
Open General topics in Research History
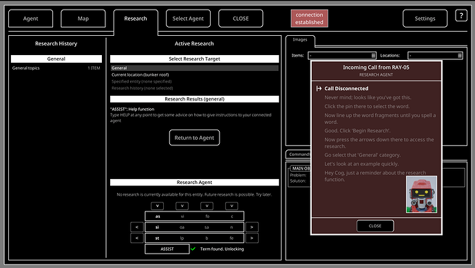click(56, 68)
